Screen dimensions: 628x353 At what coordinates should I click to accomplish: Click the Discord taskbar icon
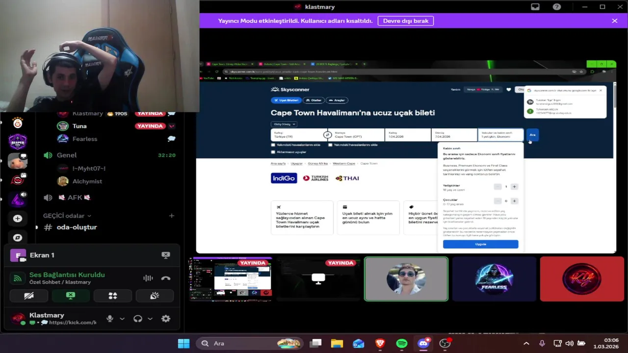(x=423, y=343)
